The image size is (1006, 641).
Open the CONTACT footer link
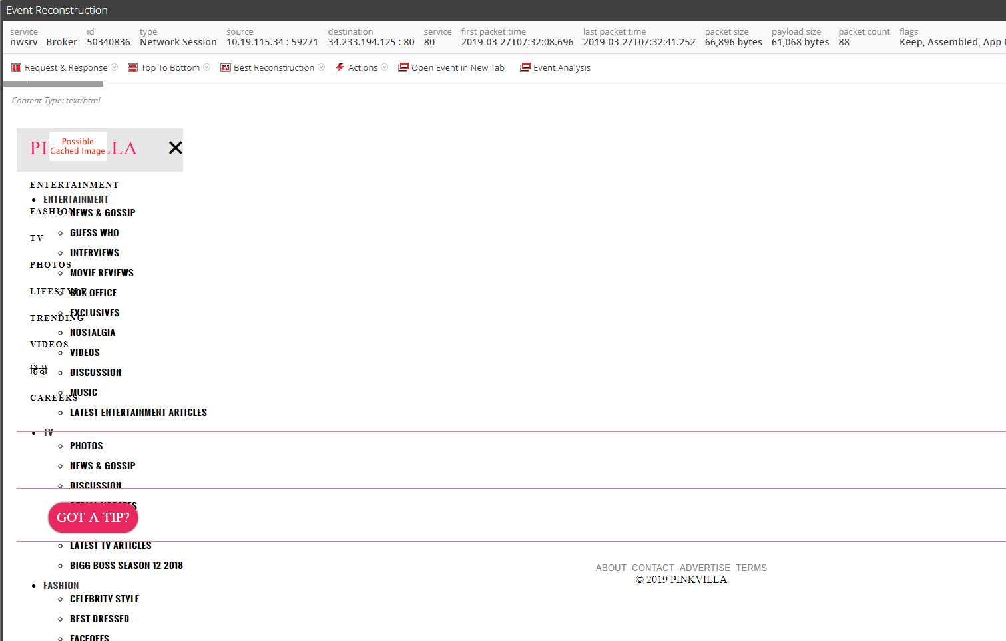coord(652,568)
